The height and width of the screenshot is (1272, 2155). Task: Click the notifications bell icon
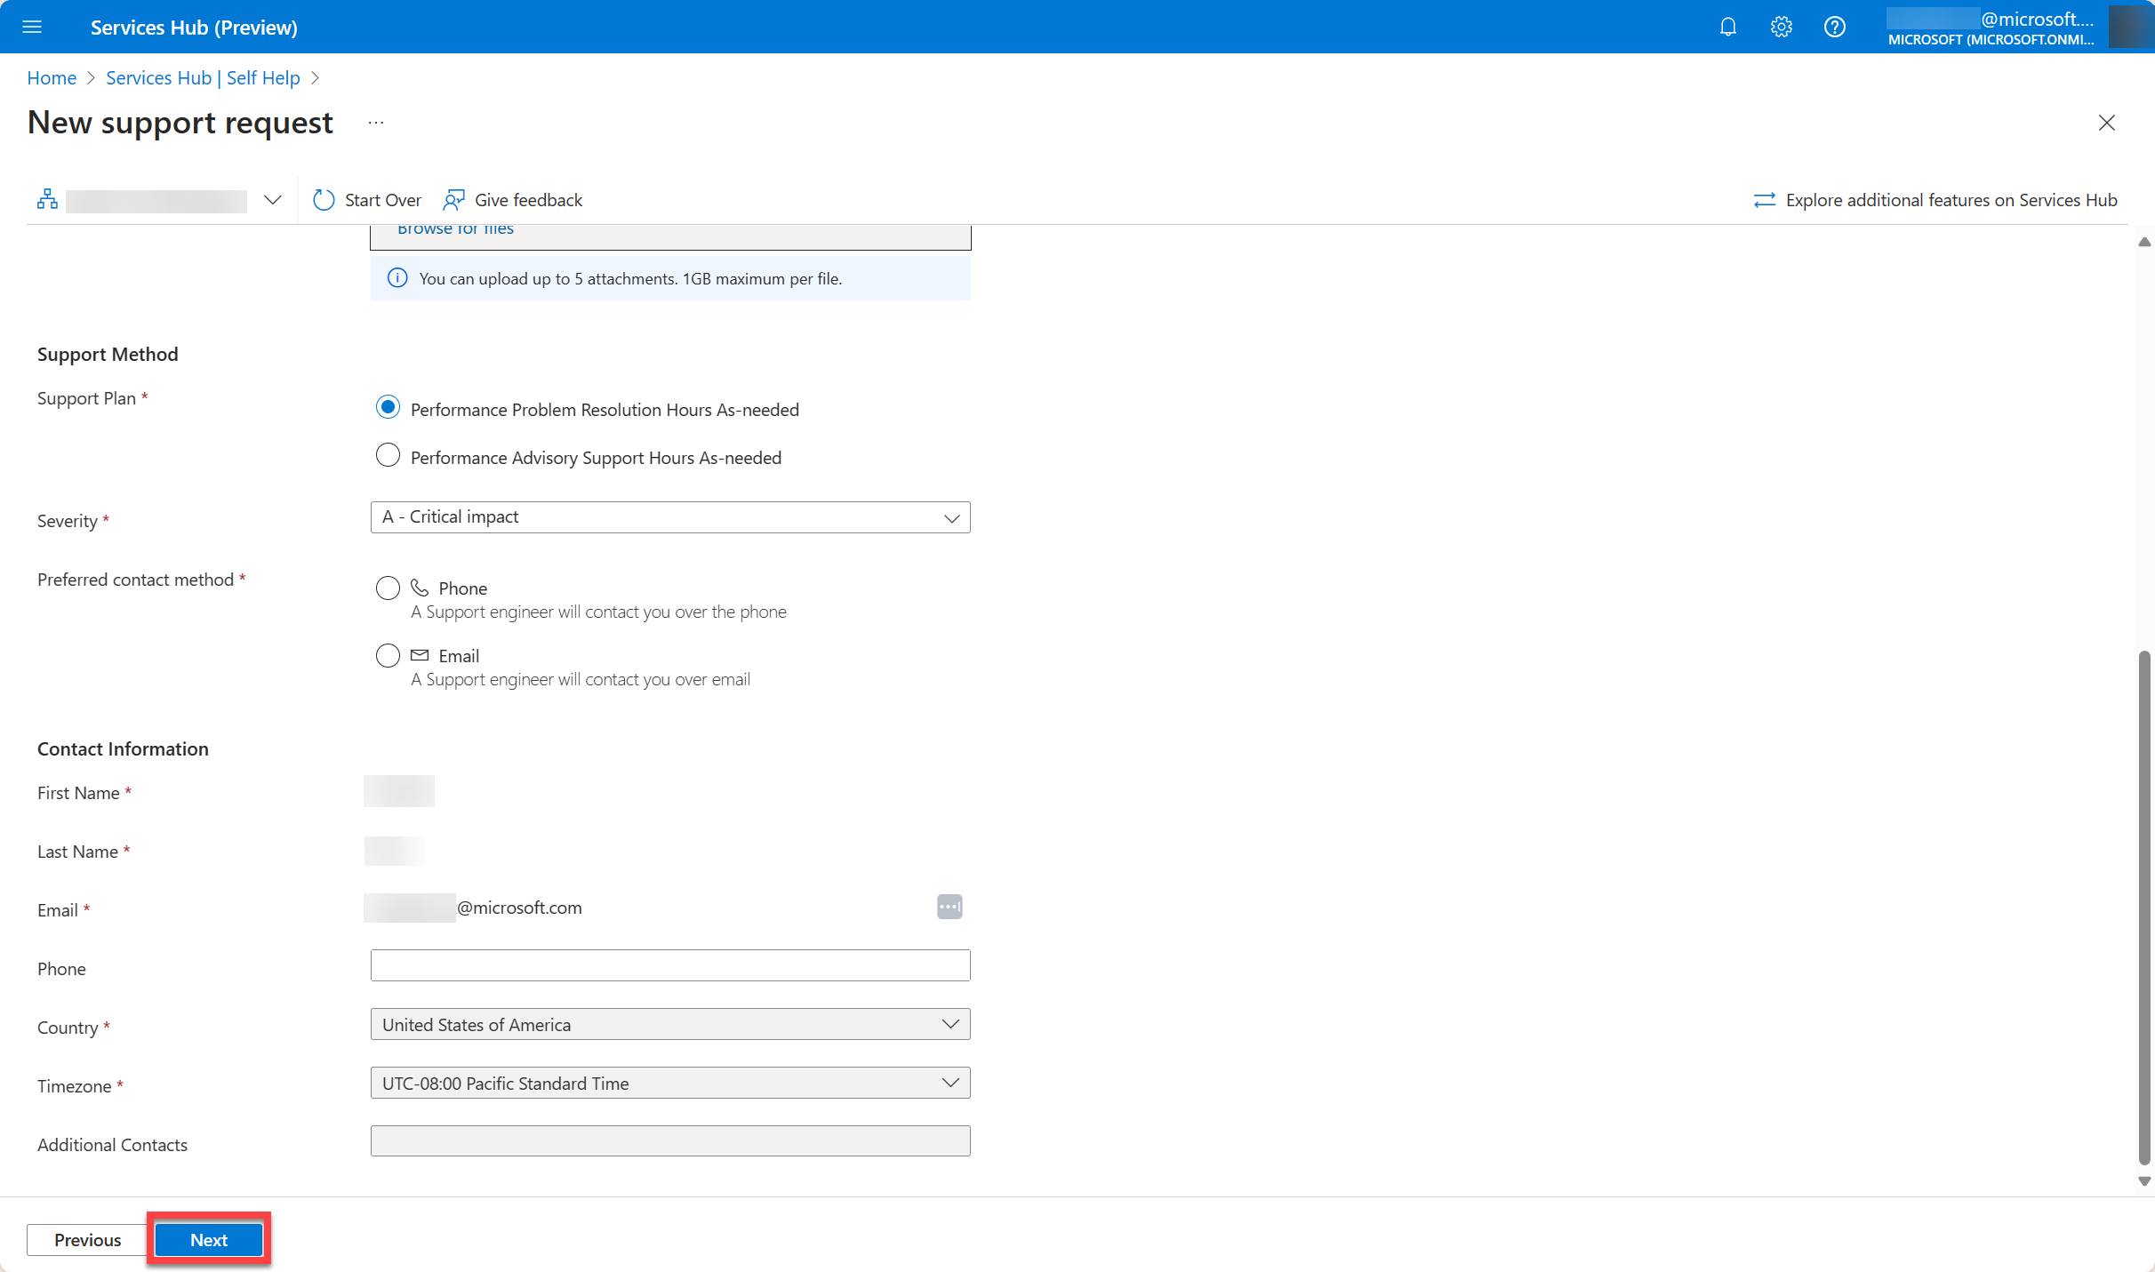pos(1726,26)
